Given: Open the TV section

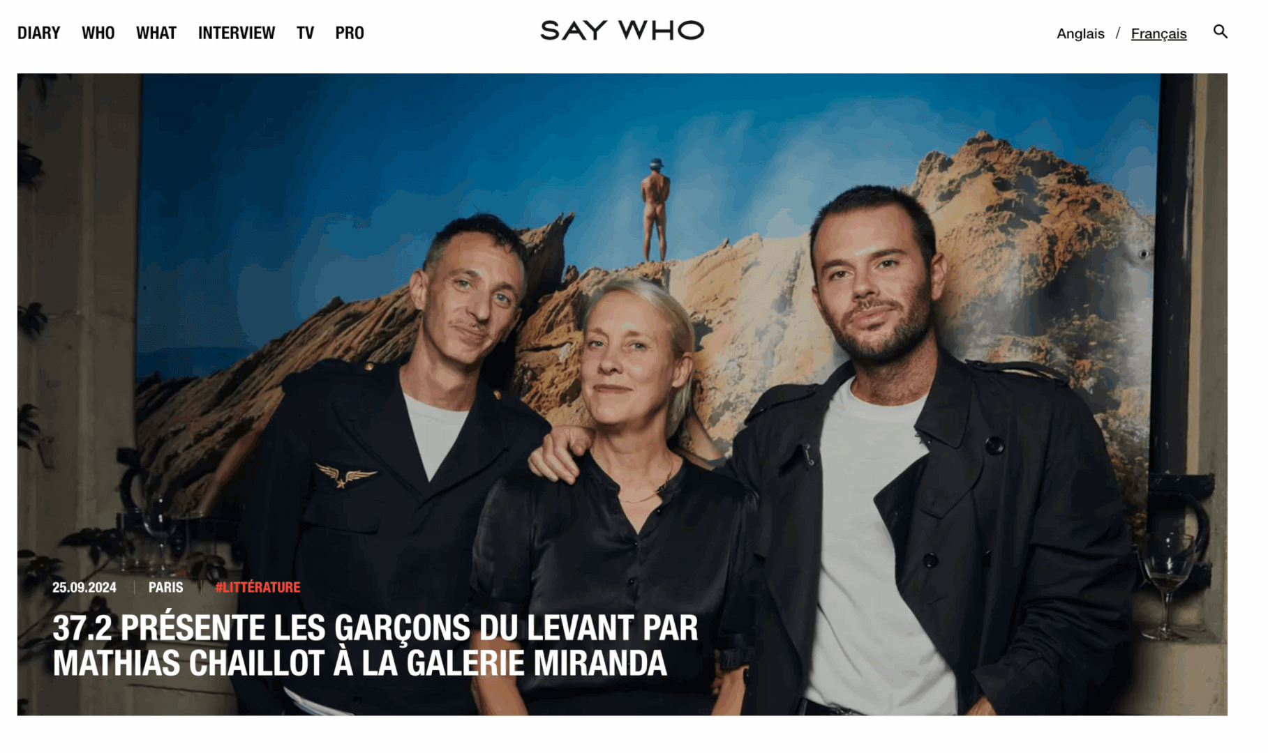Looking at the screenshot, I should [x=305, y=33].
